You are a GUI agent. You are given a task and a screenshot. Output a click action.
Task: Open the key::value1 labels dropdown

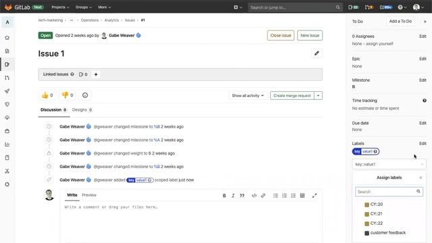pyautogui.click(x=389, y=164)
